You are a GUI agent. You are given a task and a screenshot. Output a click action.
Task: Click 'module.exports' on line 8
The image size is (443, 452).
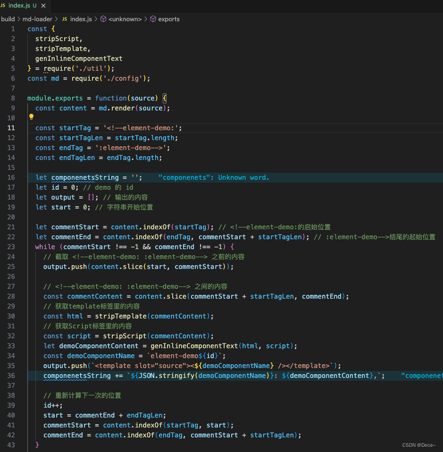click(x=55, y=98)
